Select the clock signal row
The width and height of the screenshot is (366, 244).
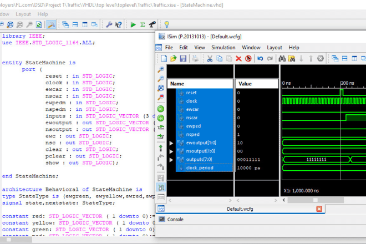[204, 101]
